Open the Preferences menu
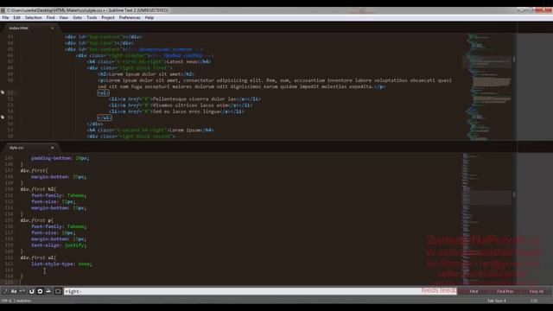The height and width of the screenshot is (311, 553). pos(130,17)
